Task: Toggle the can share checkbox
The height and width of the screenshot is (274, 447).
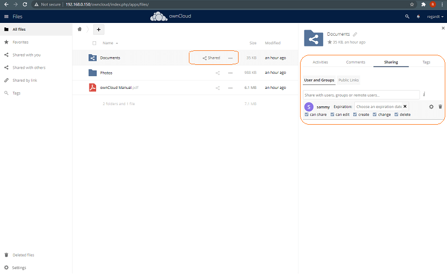Action: point(306,115)
